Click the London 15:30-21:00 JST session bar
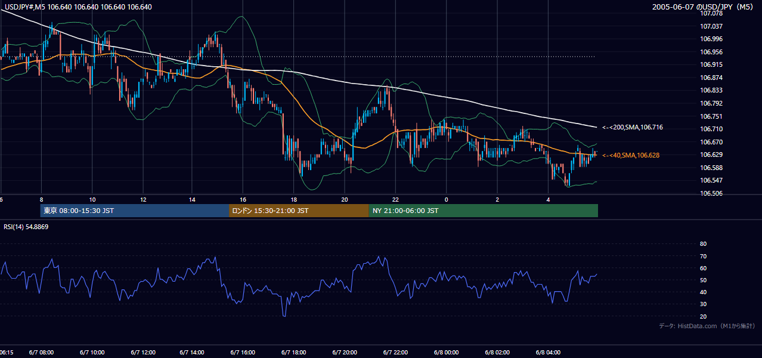The image size is (762, 358). pyautogui.click(x=299, y=211)
